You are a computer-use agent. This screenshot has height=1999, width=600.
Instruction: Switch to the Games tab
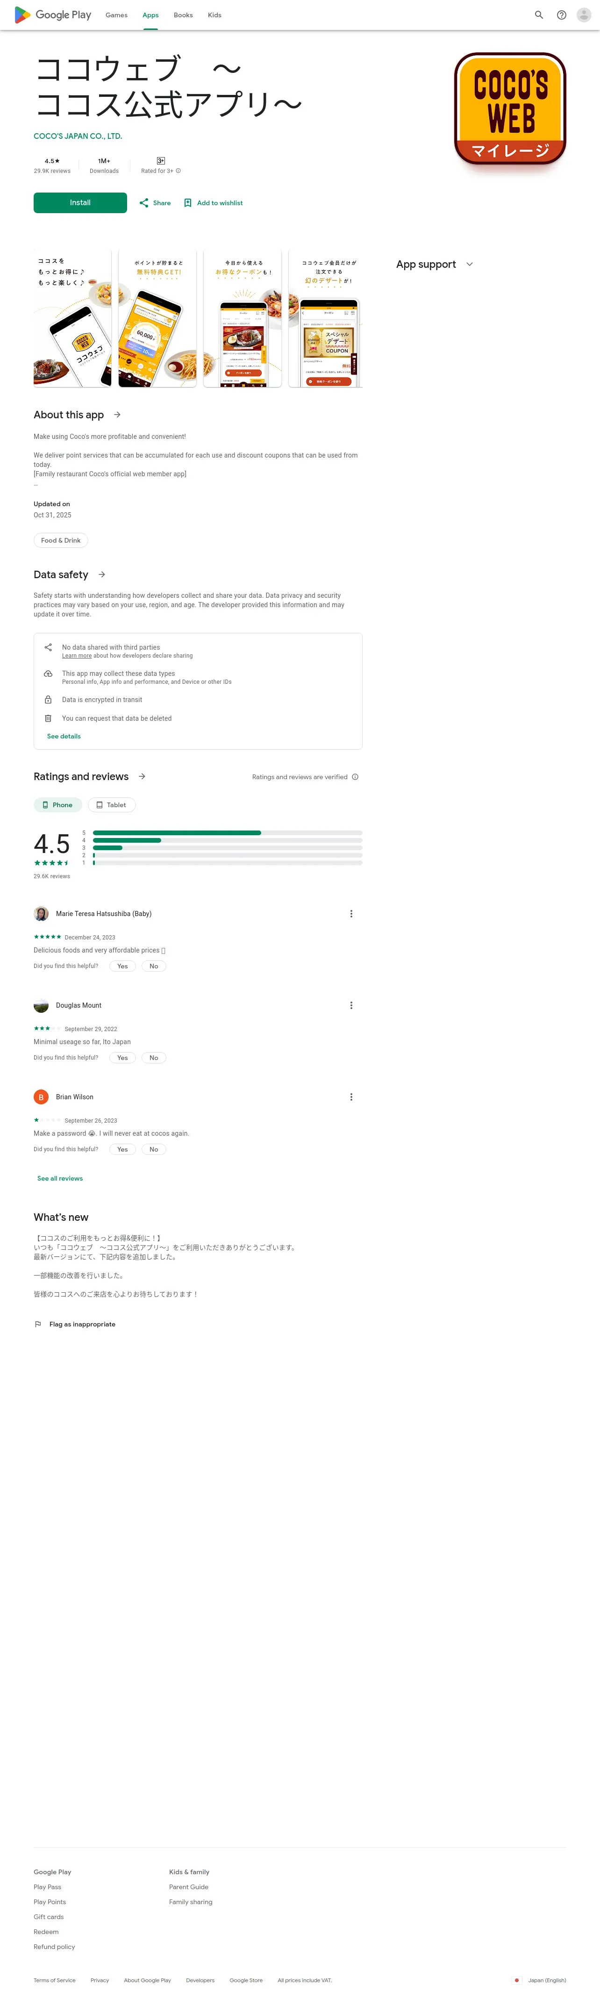pyautogui.click(x=116, y=15)
